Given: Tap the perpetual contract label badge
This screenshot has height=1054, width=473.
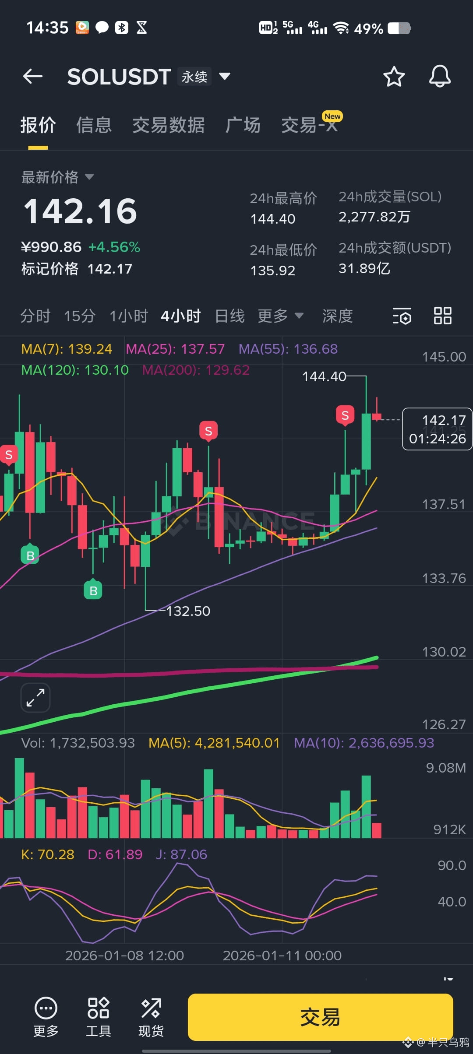Looking at the screenshot, I should tap(194, 77).
